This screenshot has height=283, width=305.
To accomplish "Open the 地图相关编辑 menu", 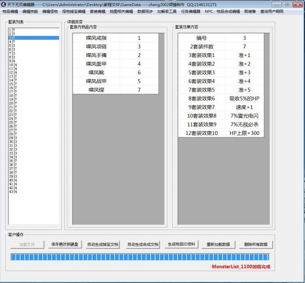I will pyautogui.click(x=121, y=11).
